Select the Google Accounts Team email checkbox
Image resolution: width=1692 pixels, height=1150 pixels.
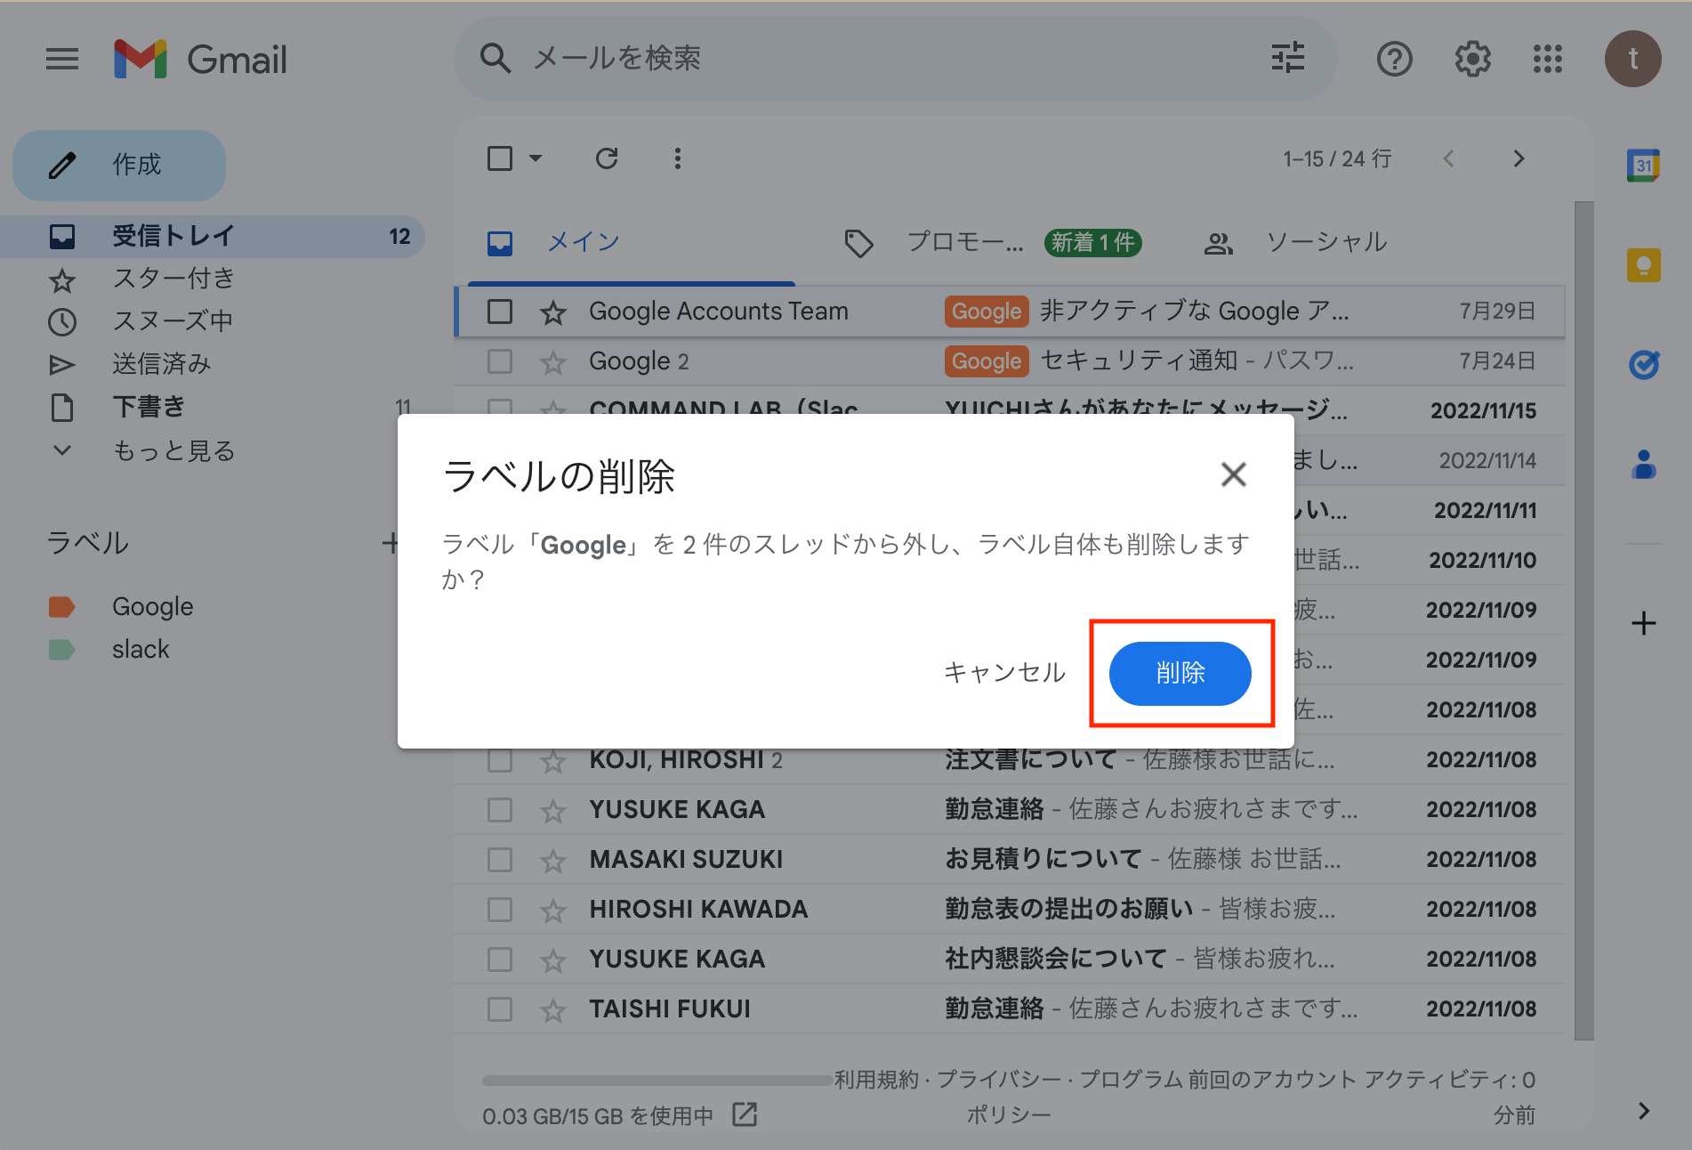pos(500,312)
